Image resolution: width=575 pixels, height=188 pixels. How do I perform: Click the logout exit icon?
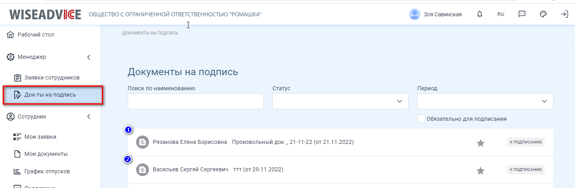564,14
